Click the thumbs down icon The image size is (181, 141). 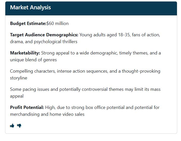pyautogui.click(x=19, y=126)
